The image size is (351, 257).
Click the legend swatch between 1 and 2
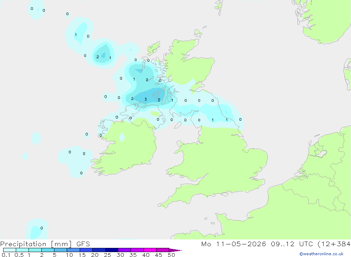pyautogui.click(x=35, y=250)
